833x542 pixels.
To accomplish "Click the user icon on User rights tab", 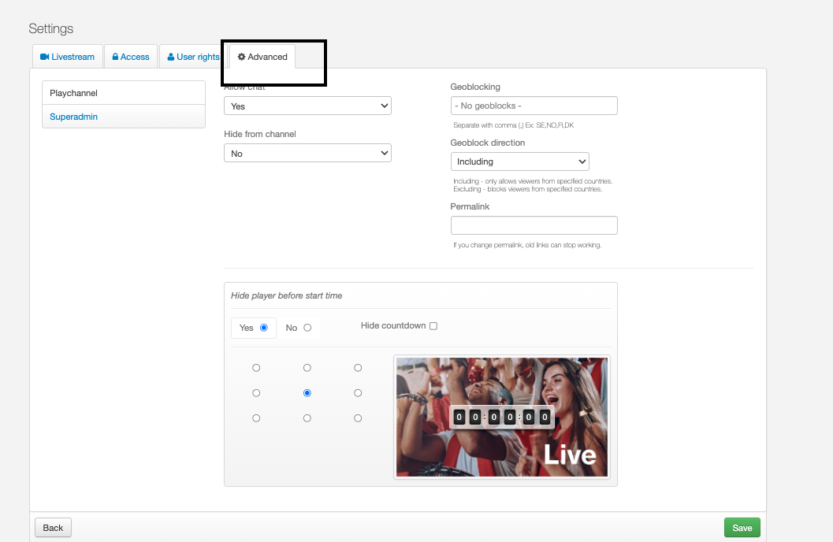I will pos(171,57).
